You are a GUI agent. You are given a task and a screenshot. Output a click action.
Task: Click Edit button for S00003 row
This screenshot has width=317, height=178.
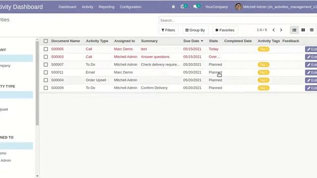311,57
